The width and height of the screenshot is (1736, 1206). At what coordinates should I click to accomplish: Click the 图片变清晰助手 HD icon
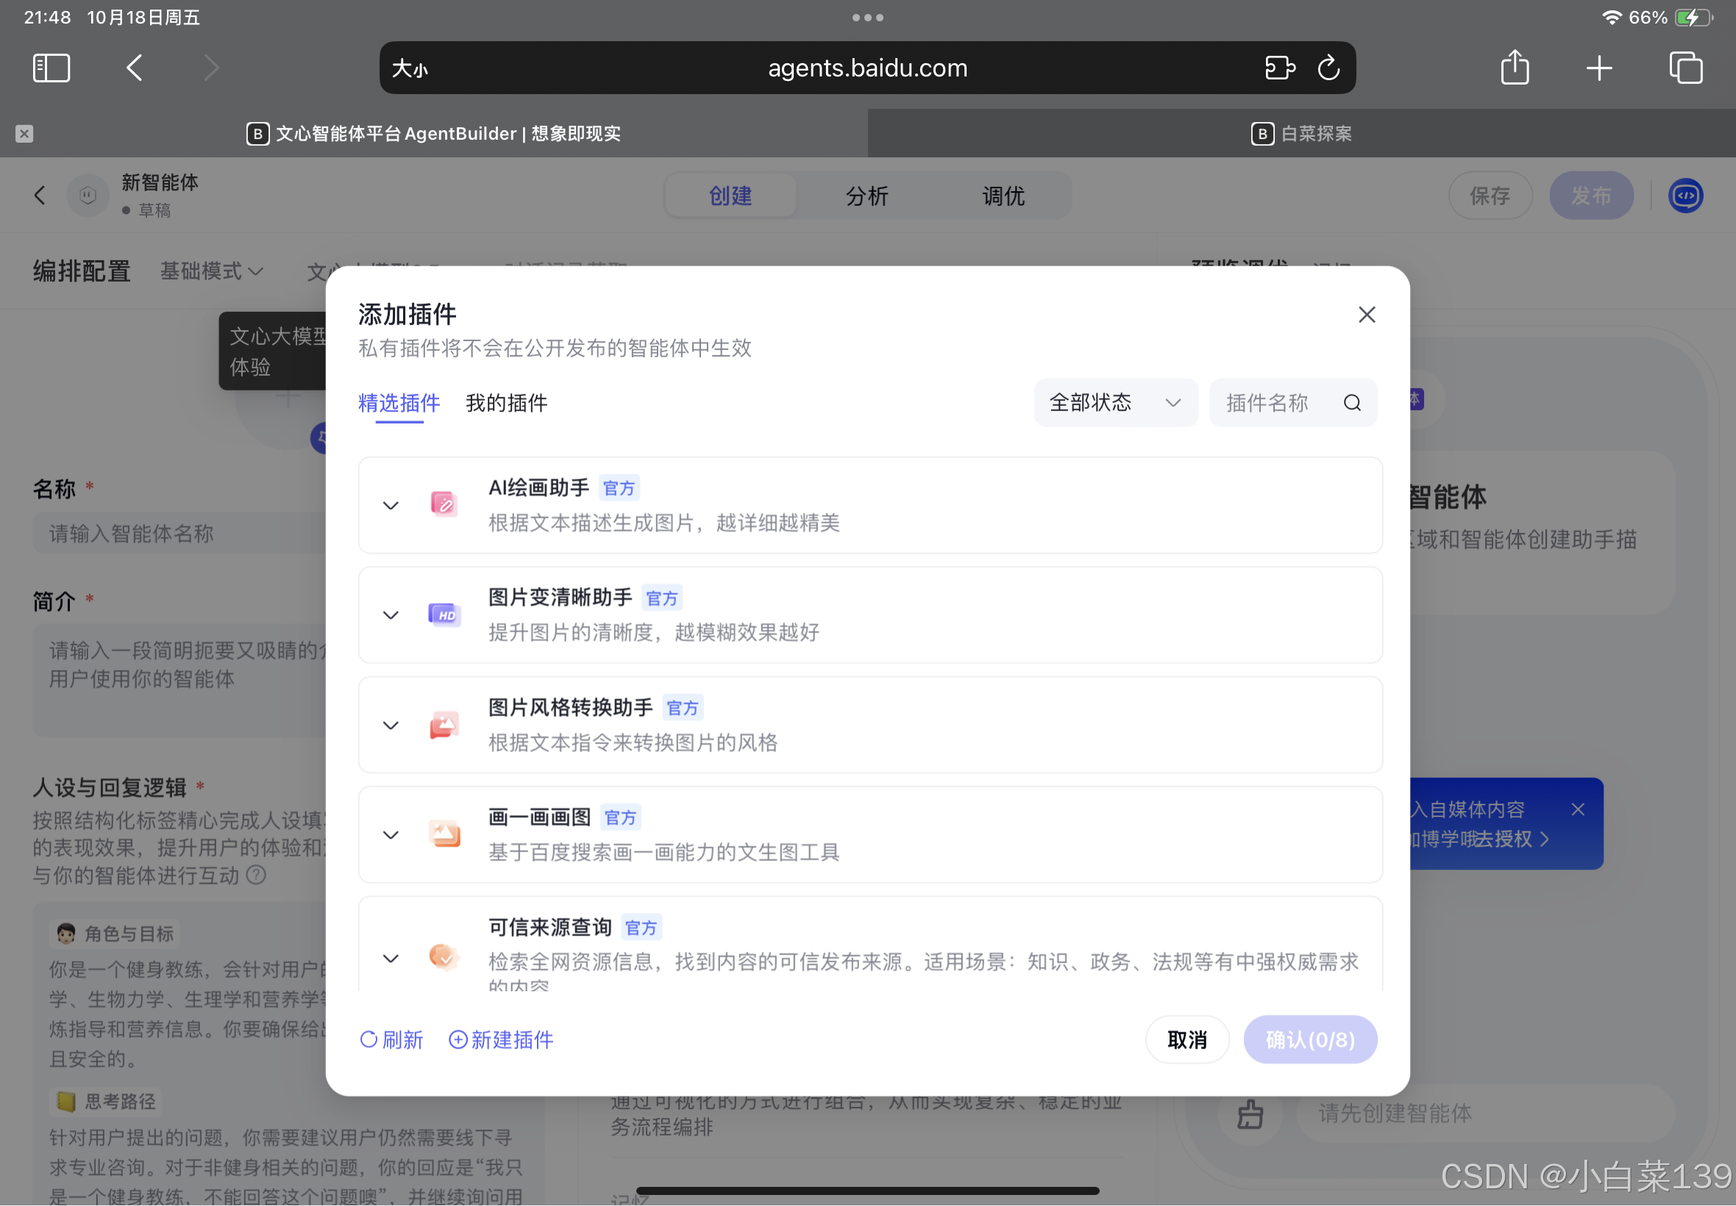click(444, 614)
